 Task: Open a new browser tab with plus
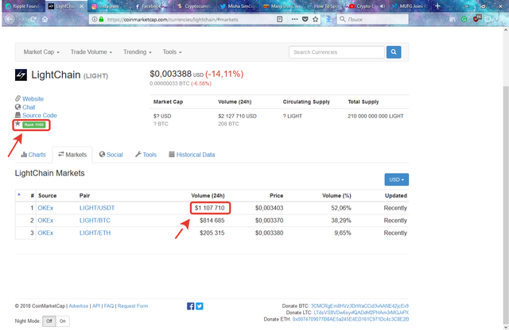437,6
